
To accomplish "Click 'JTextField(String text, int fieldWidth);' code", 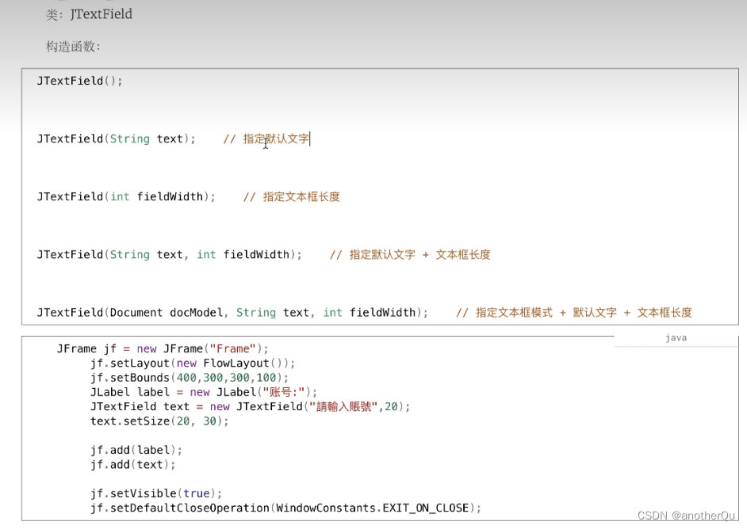I will pyautogui.click(x=169, y=255).
